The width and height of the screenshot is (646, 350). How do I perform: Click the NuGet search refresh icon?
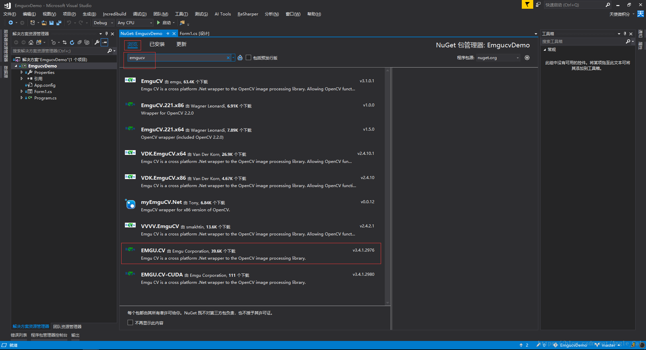tap(240, 58)
